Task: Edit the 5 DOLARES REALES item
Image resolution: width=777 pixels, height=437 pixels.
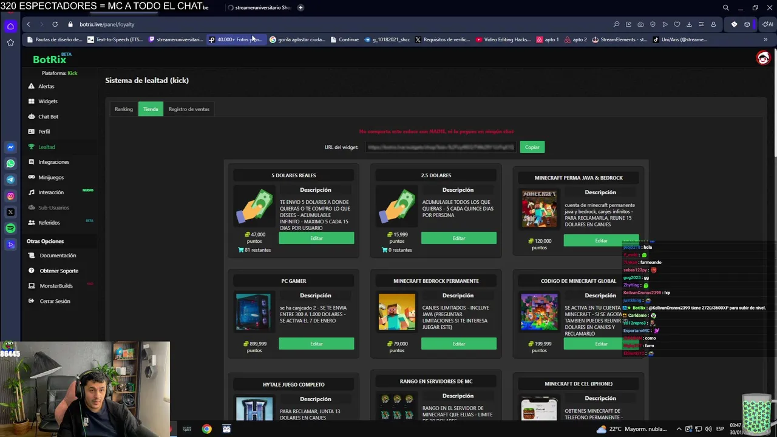Action: [x=316, y=238]
